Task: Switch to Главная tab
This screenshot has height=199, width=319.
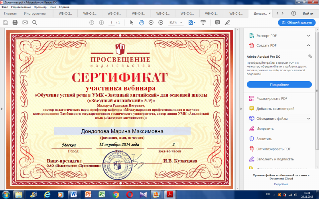Action: tap(10, 14)
